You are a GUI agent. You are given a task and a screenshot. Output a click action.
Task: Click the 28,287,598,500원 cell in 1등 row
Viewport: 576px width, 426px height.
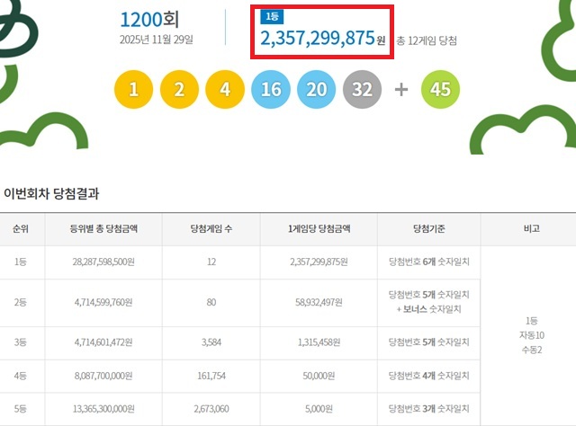103,262
